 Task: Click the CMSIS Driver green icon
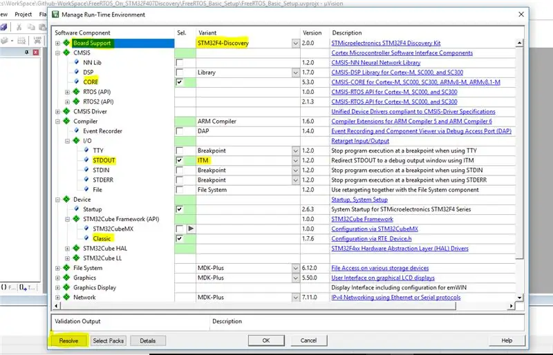pyautogui.click(x=66, y=111)
